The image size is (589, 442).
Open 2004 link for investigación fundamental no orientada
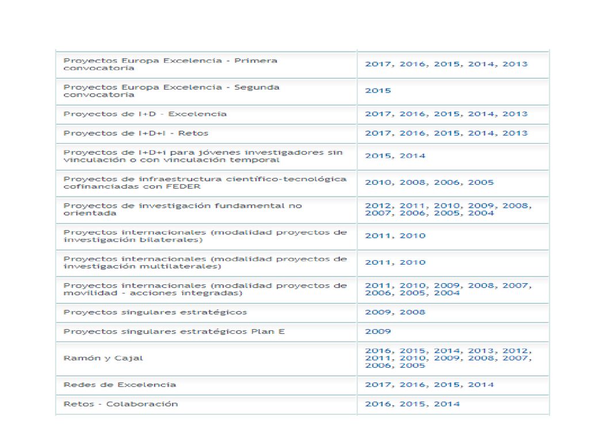(x=481, y=213)
